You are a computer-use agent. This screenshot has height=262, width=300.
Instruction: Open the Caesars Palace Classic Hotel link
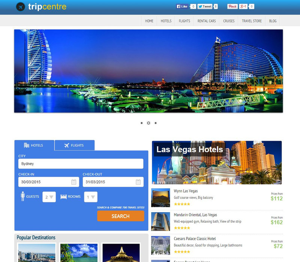[x=195, y=239]
